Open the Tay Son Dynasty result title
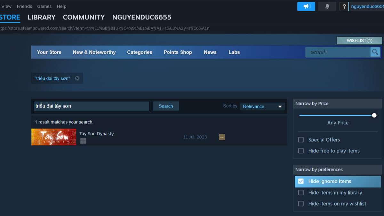 [x=96, y=134]
